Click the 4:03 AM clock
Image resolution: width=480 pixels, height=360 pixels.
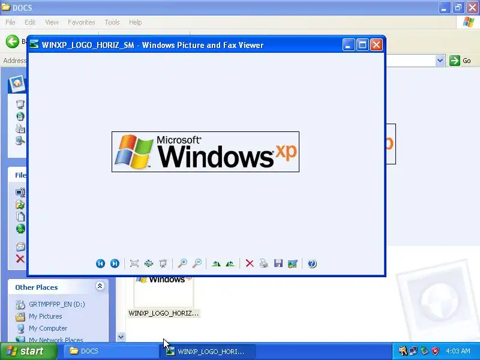[x=458, y=351]
